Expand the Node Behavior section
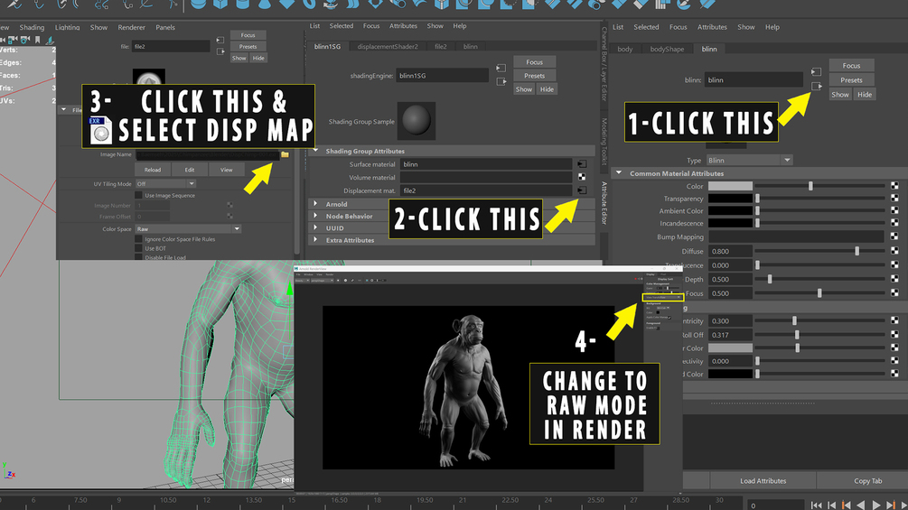 [x=316, y=216]
